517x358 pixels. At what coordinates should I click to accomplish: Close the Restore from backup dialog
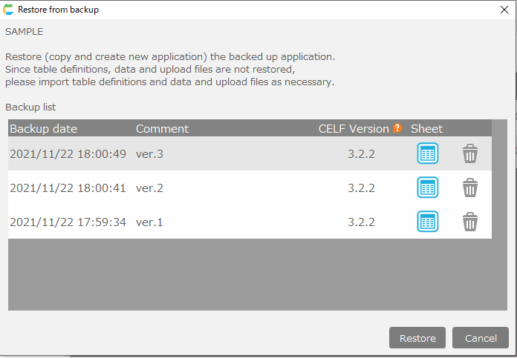tap(503, 10)
